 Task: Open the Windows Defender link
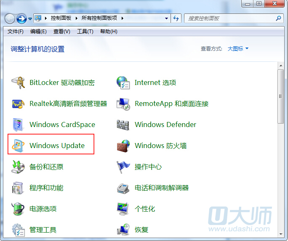tap(165, 125)
